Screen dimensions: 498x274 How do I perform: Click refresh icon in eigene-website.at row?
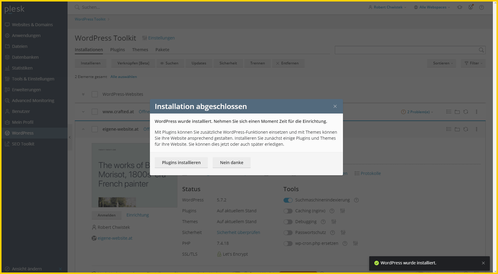click(466, 129)
